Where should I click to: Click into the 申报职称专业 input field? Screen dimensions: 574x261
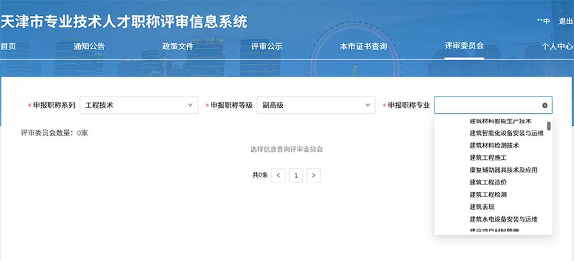click(493, 105)
